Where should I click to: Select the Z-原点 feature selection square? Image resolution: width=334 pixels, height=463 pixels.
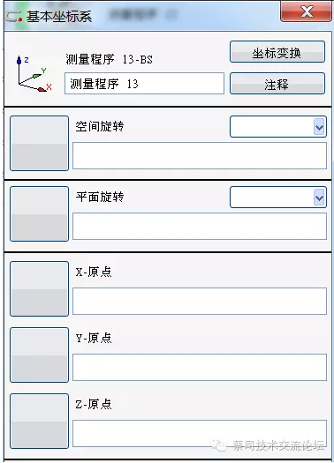point(40,421)
